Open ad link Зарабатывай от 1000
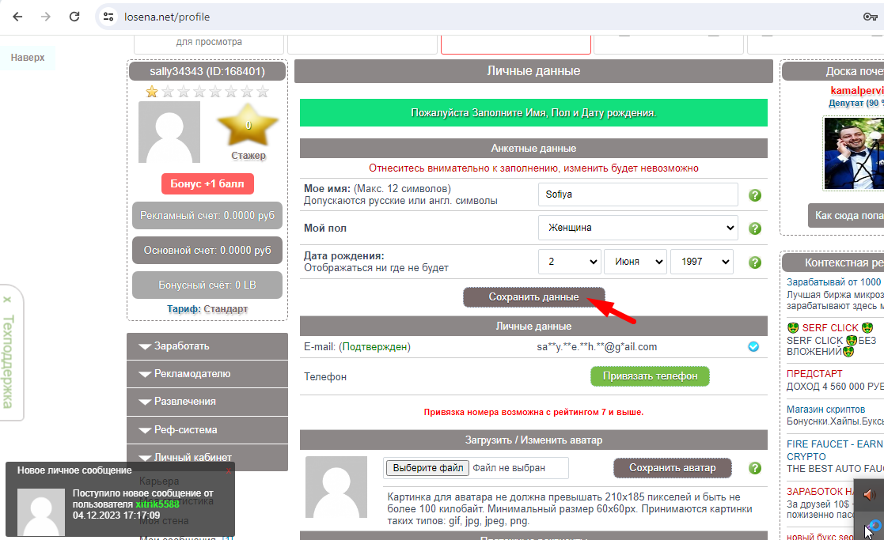Image resolution: width=884 pixels, height=540 pixels. pyautogui.click(x=834, y=282)
